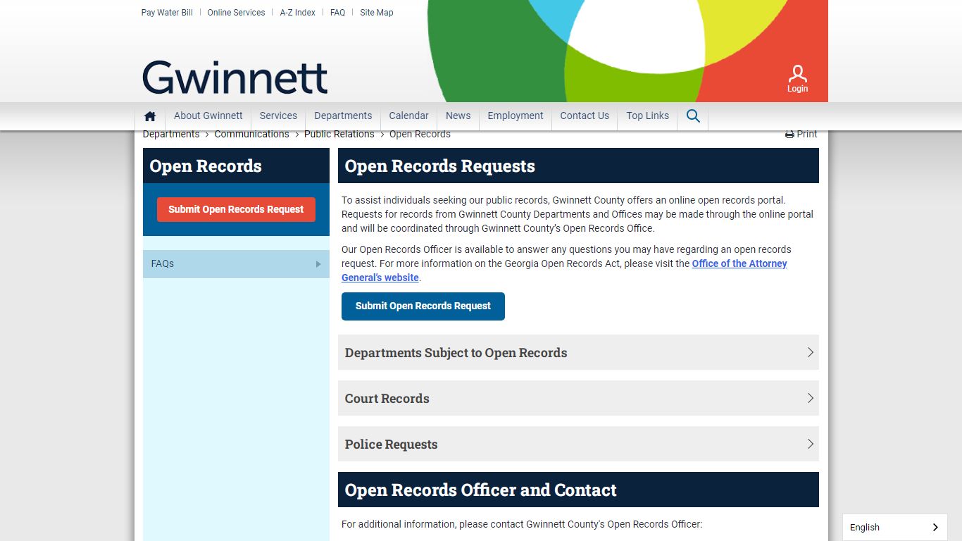Go to the home icon in navigation
Image resolution: width=962 pixels, height=541 pixels.
150,116
